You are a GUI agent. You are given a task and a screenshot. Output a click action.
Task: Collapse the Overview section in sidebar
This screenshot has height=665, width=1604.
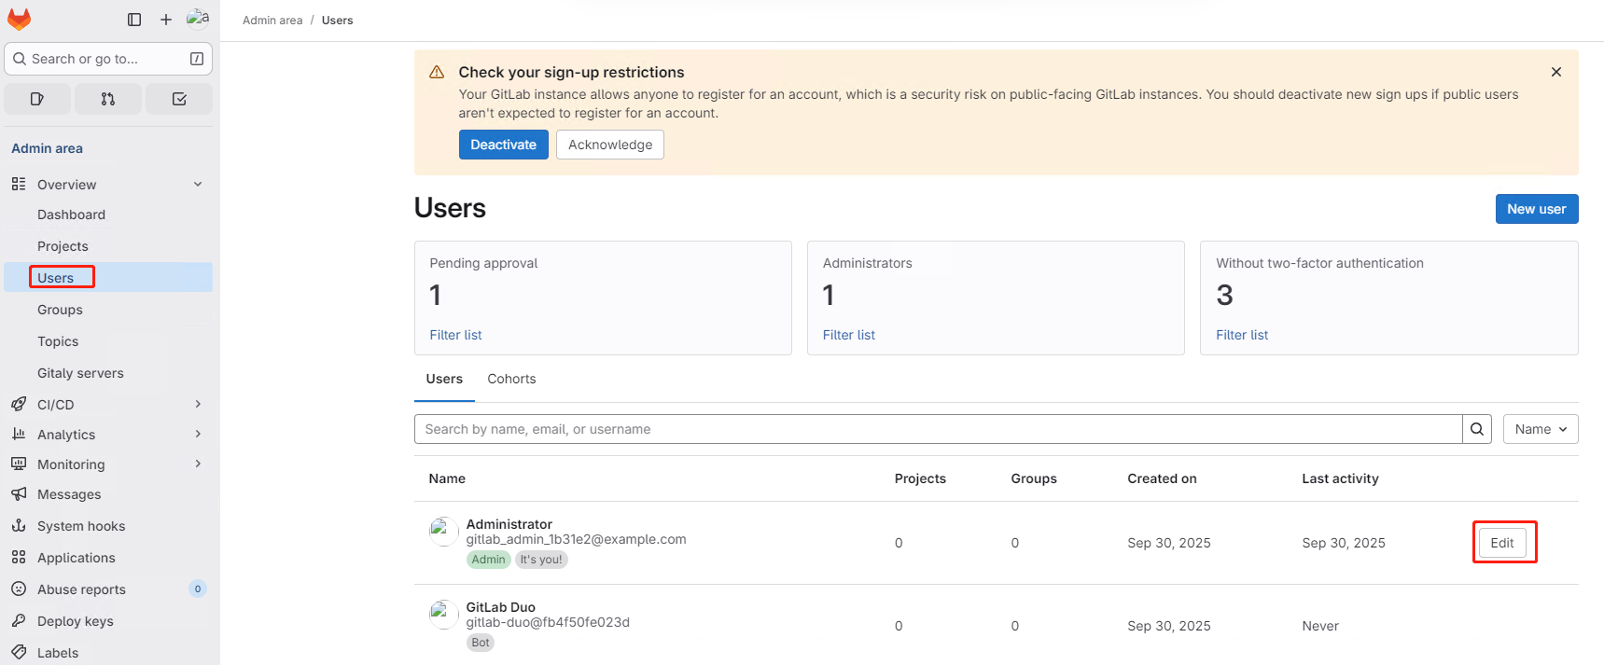tap(198, 185)
